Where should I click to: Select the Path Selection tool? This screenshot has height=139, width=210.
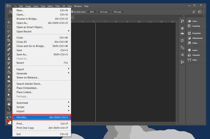(9, 95)
